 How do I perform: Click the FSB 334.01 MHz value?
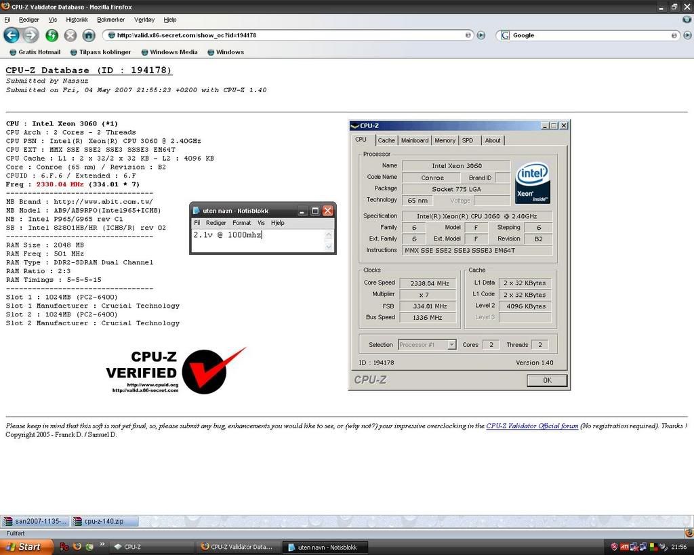tap(428, 306)
